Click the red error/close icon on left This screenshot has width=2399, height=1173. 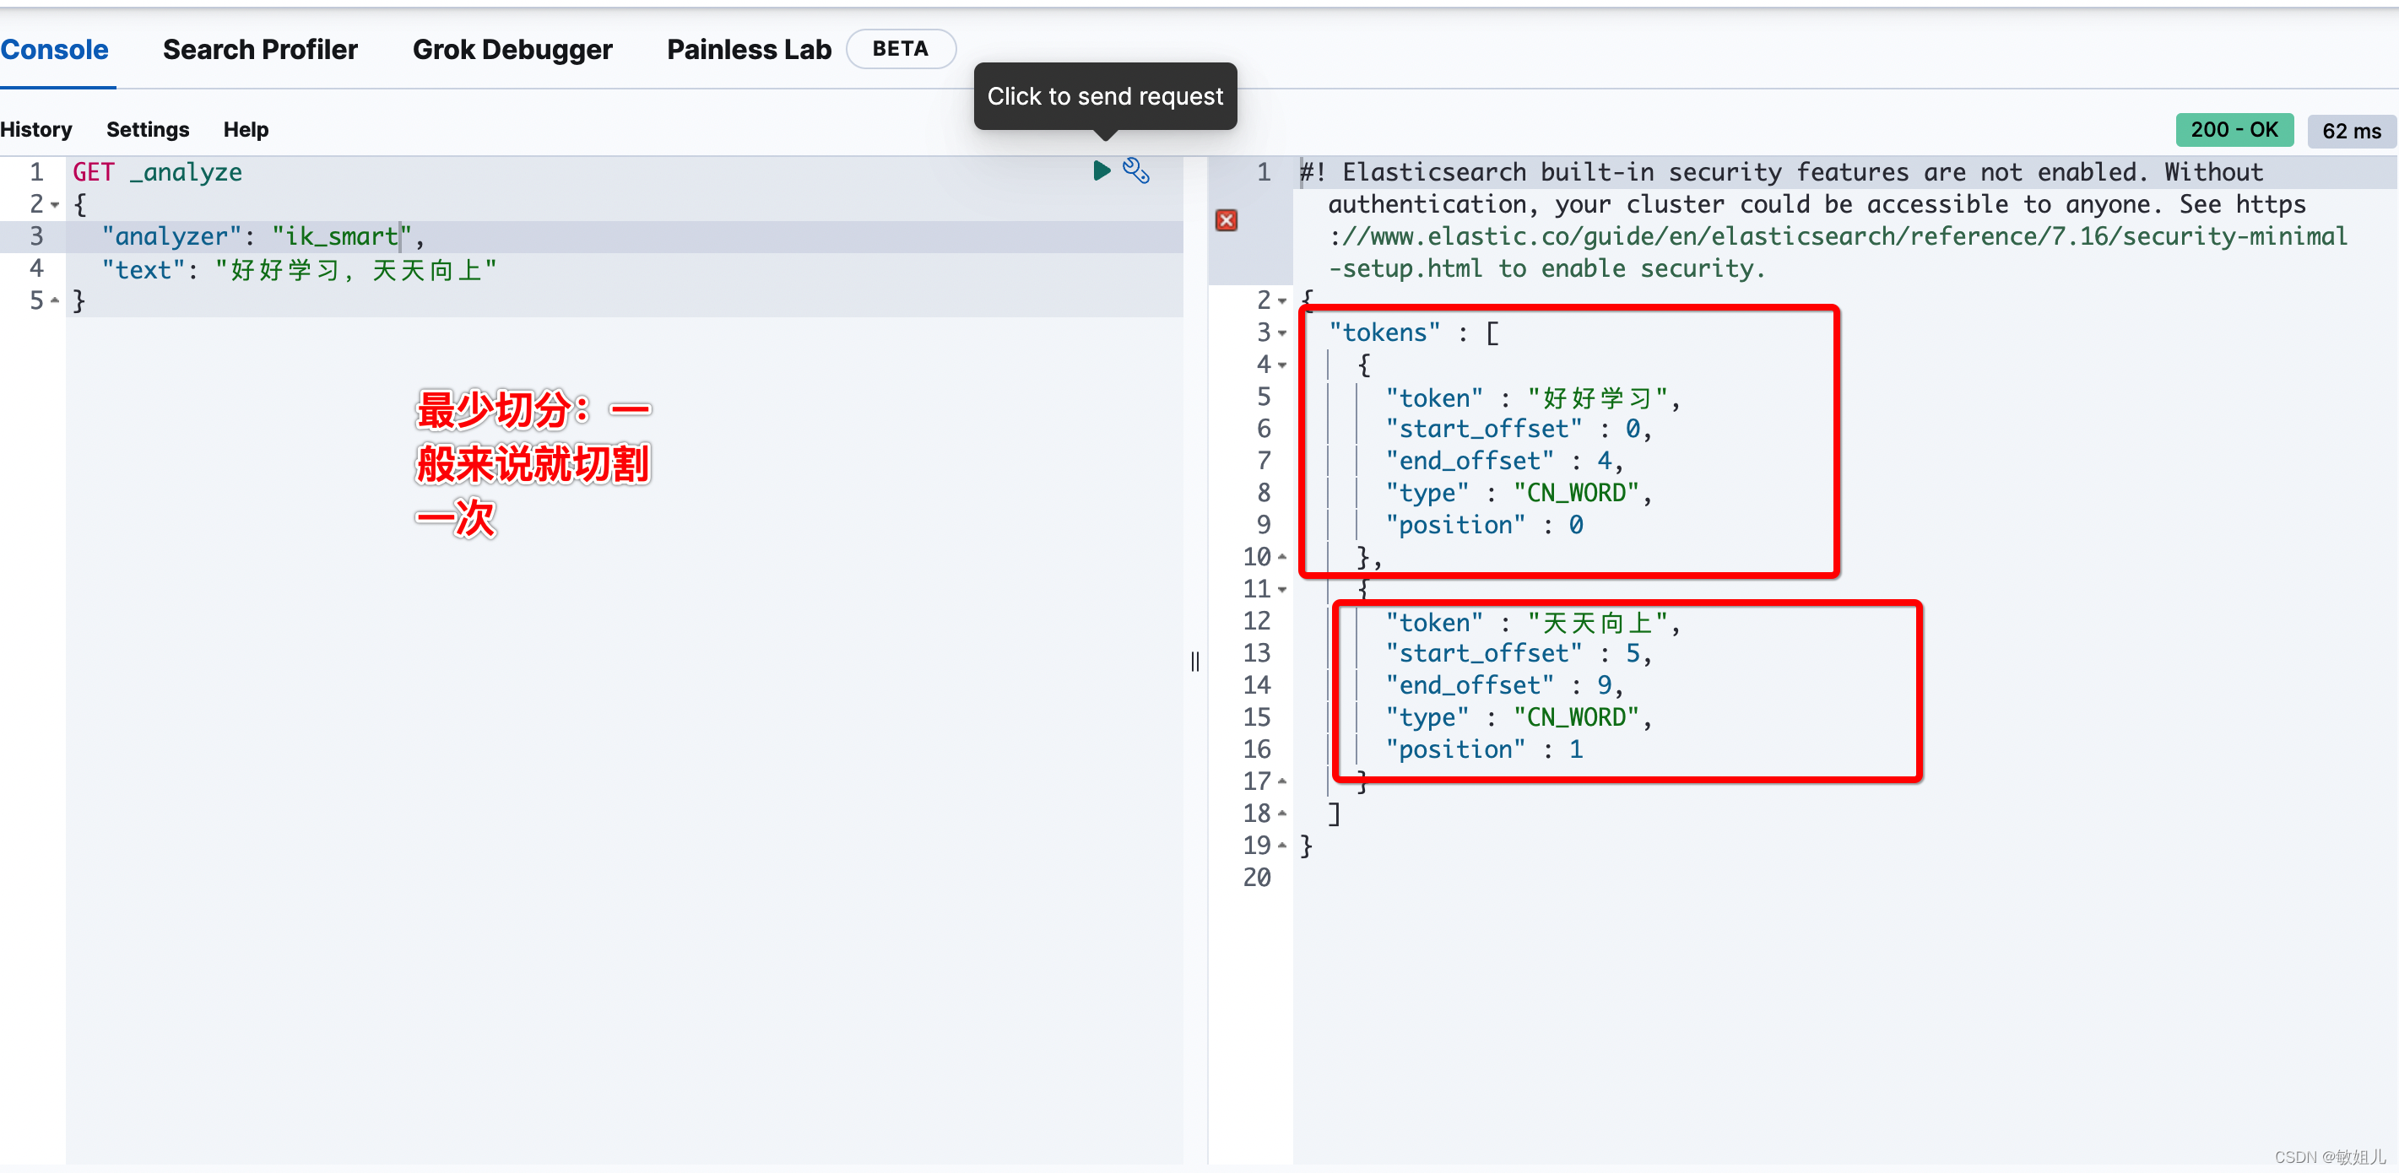(x=1226, y=219)
